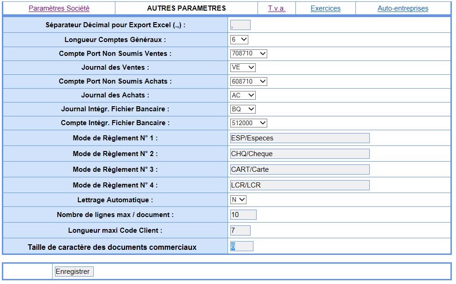Image resolution: width=456 pixels, height=284 pixels.
Task: Open the Auto-entreprises tab
Action: coord(402,8)
